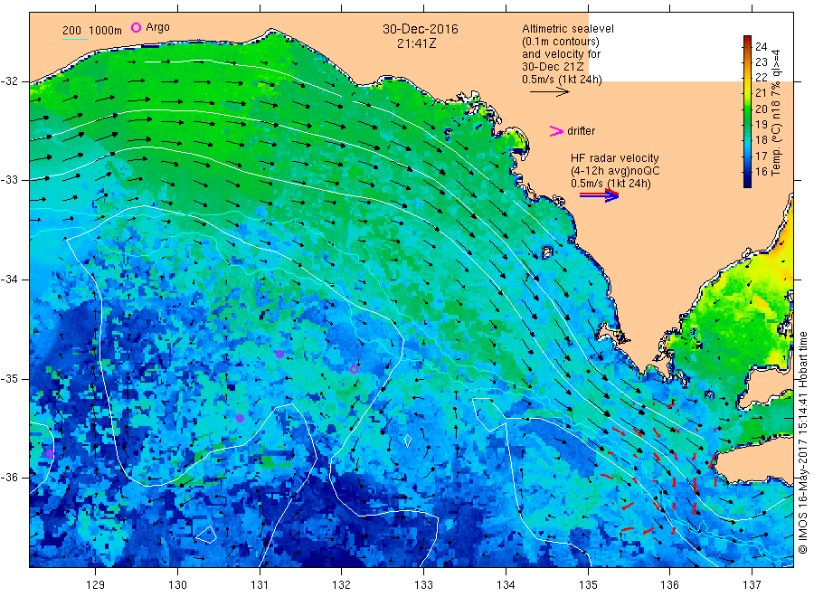
Task: Click the 20 value on temperature scale
Action: [x=761, y=109]
